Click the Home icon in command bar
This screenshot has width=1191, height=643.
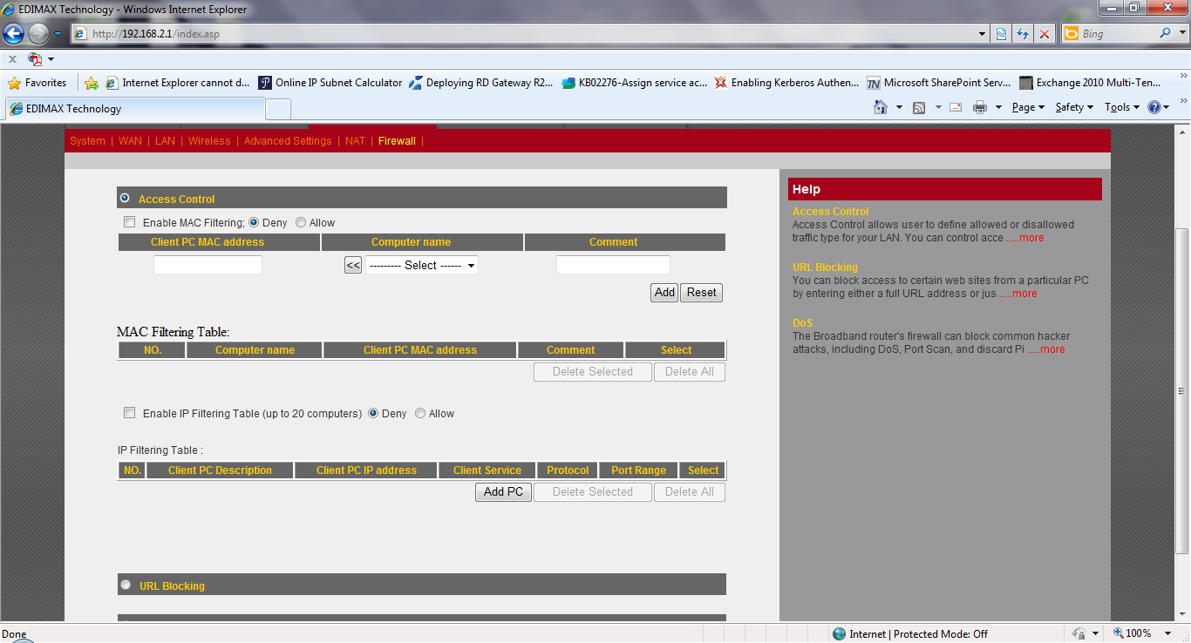point(881,107)
